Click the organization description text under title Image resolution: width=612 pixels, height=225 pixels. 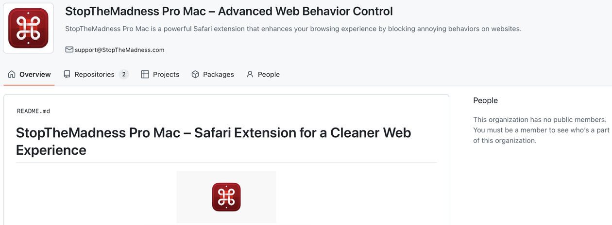(293, 29)
